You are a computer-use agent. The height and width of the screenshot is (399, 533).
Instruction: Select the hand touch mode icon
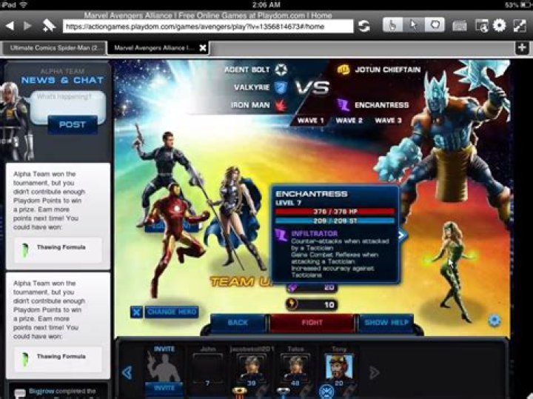(x=392, y=26)
